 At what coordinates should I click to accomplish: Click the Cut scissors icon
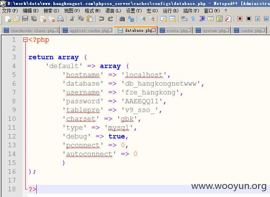coord(72,19)
